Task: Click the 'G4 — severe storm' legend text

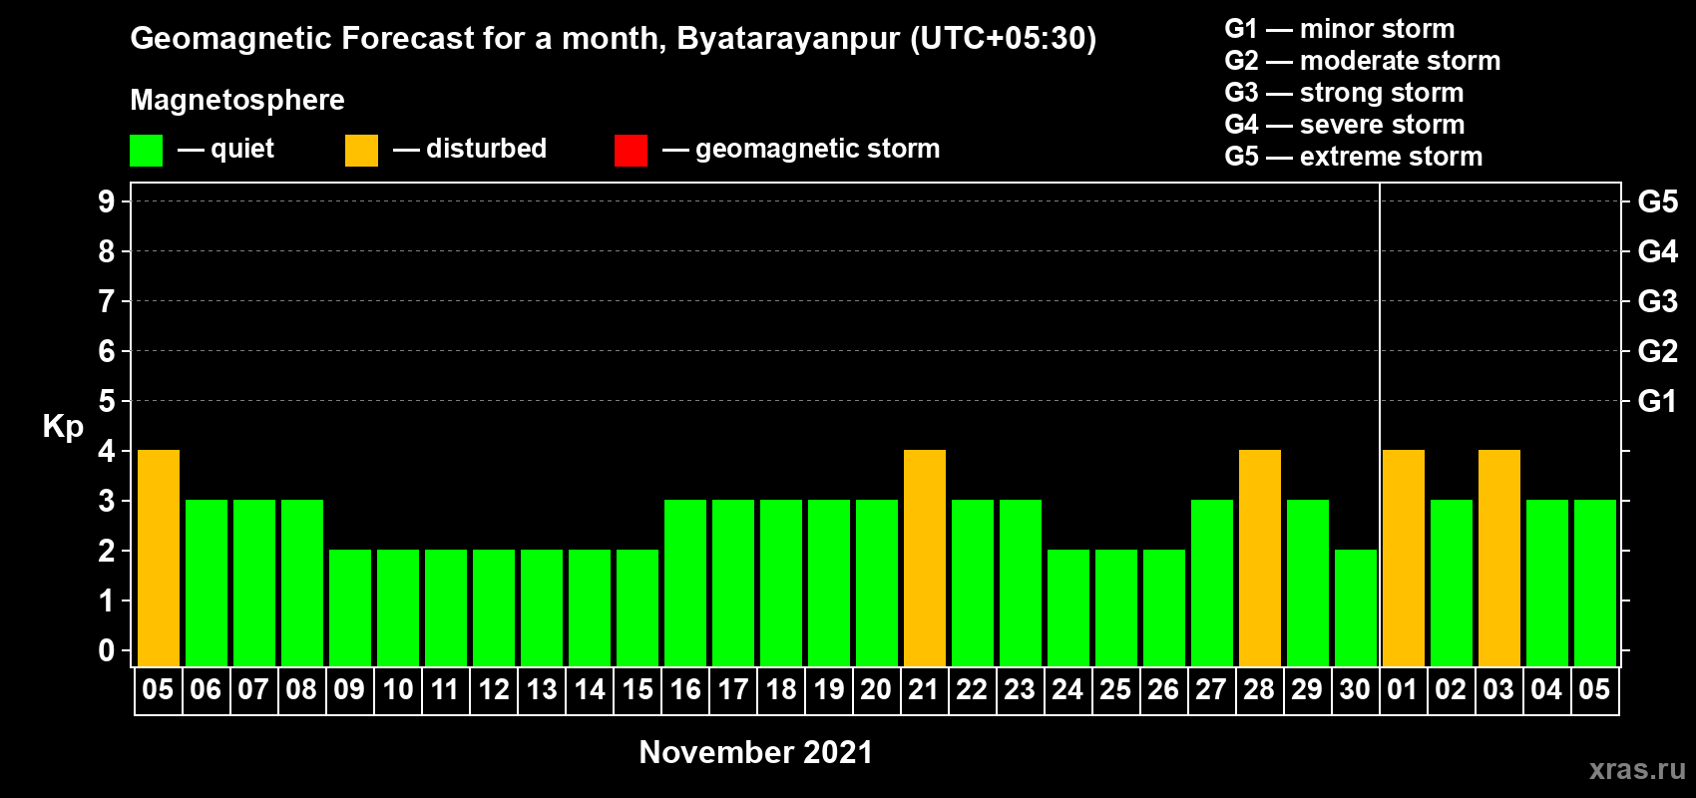Action: point(1345,125)
